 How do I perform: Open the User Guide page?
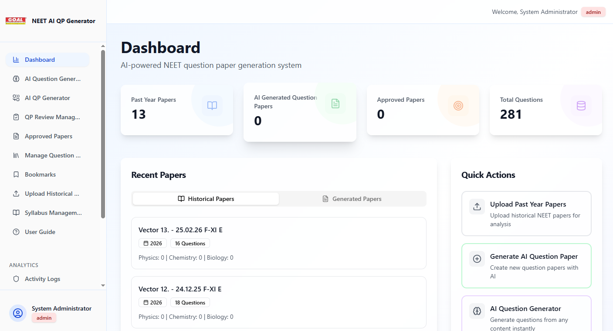pyautogui.click(x=47, y=232)
